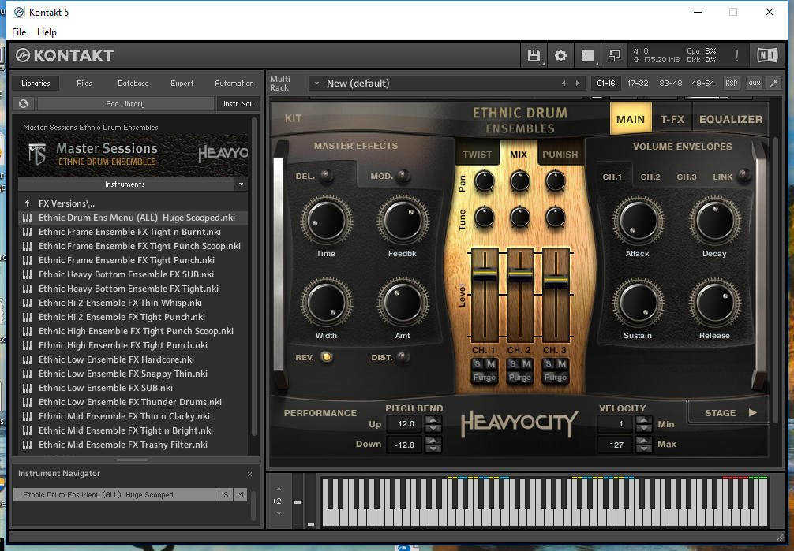
Task: Click the rack minimize arrows icon
Action: pos(774,83)
